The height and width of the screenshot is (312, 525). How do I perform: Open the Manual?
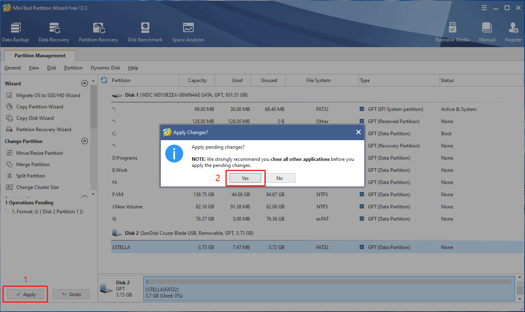tap(487, 32)
